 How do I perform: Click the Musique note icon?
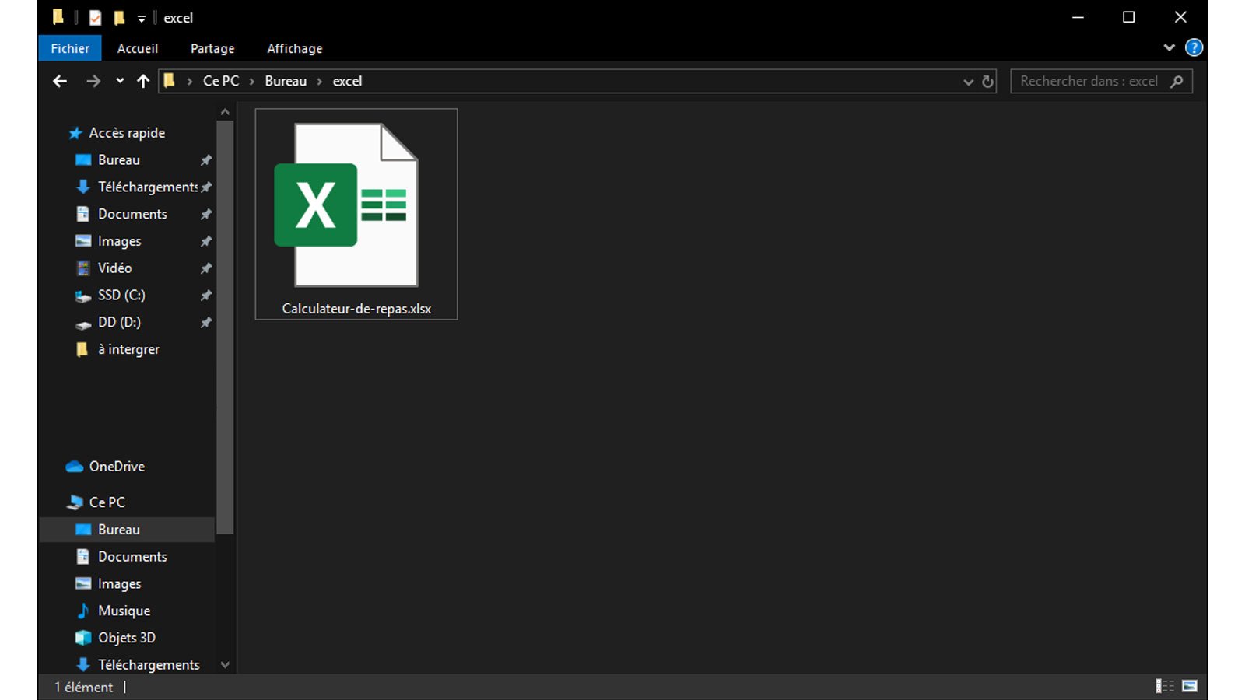coord(83,611)
